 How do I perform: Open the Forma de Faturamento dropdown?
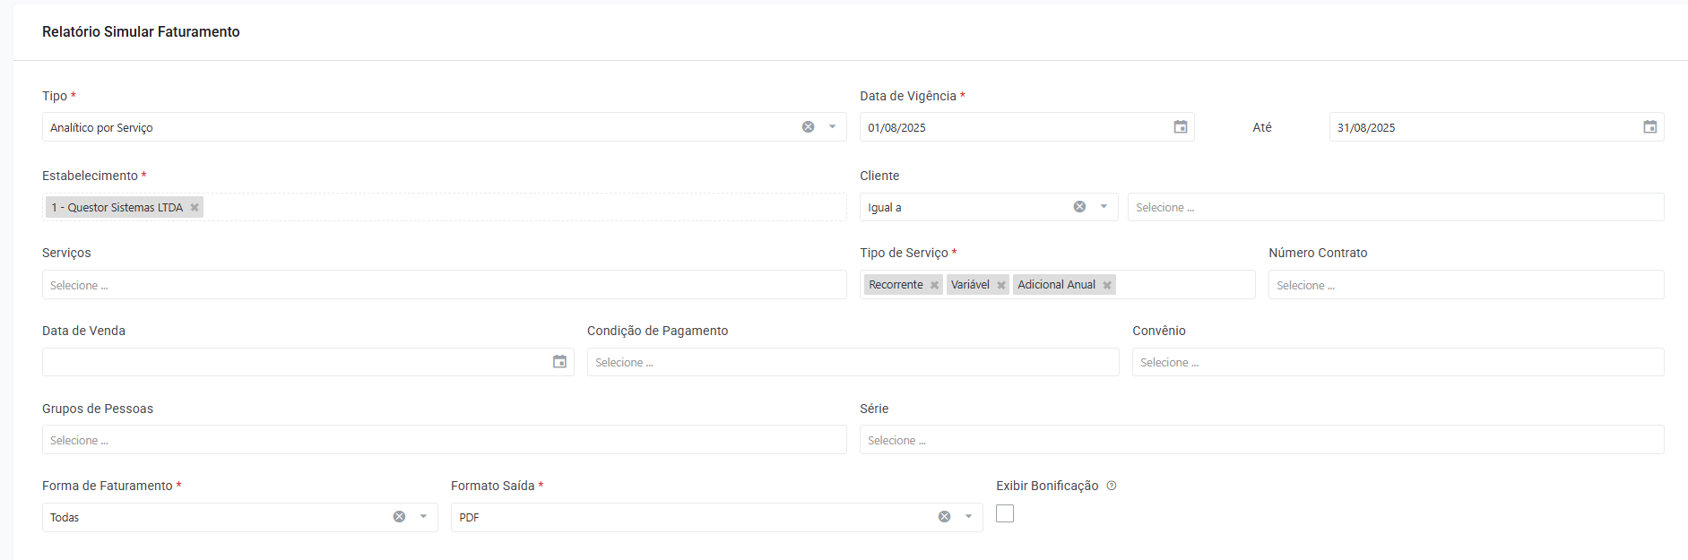pyautogui.click(x=422, y=516)
